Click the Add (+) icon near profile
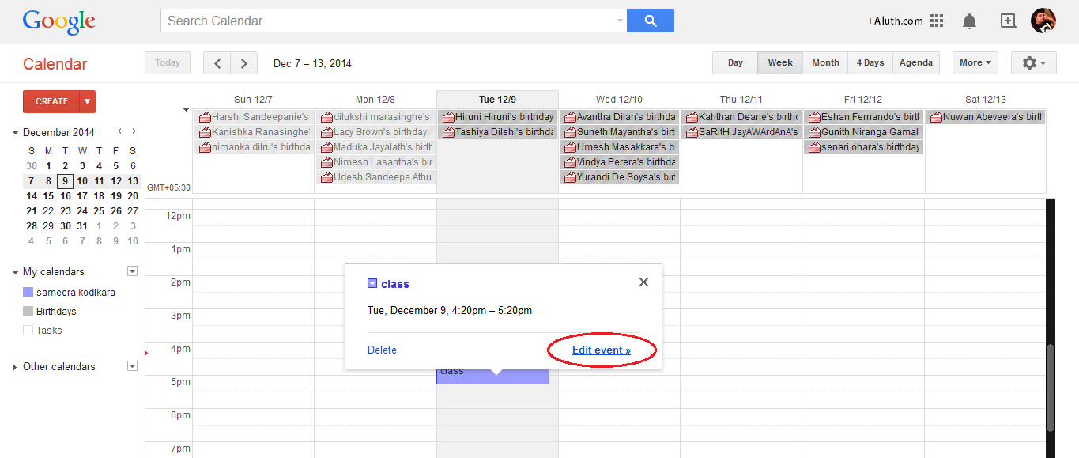The width and height of the screenshot is (1079, 458). [x=1008, y=21]
